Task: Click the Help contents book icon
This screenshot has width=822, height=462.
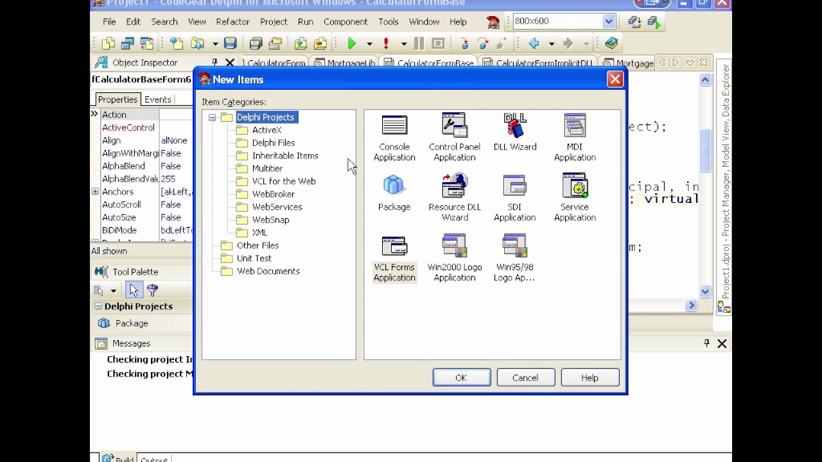Action: click(611, 44)
